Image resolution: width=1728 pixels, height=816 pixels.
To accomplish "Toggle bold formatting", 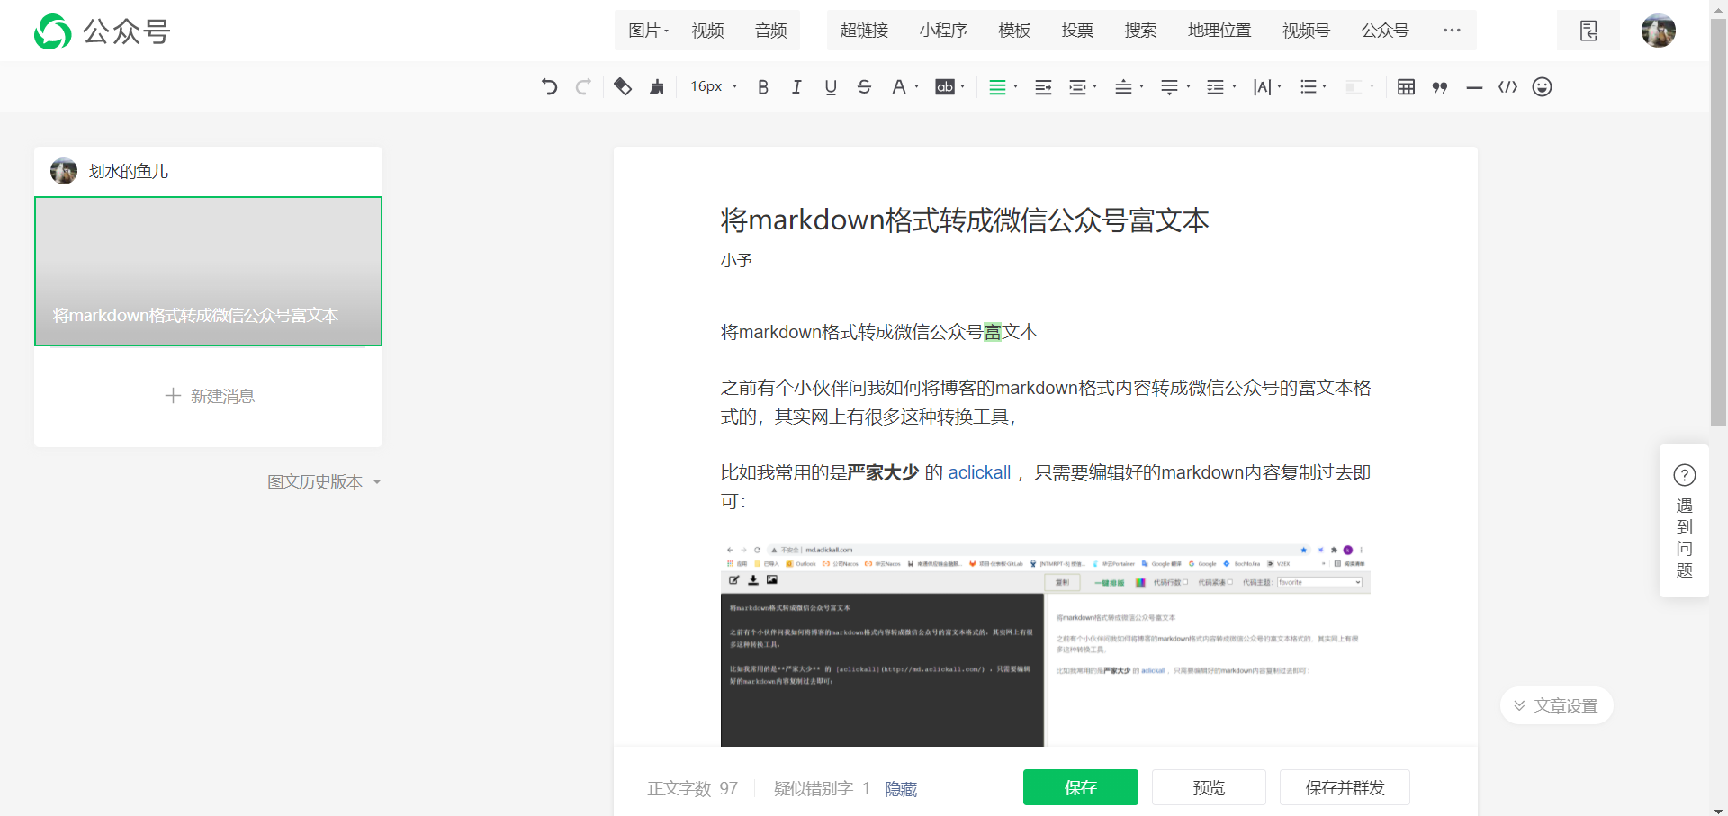I will 763,86.
